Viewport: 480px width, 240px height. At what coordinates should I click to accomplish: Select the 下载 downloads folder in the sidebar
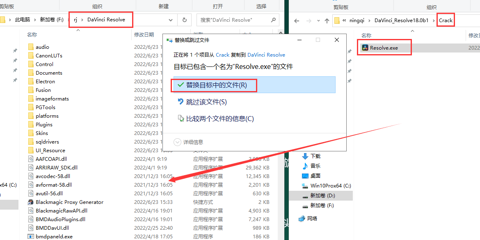(315, 156)
